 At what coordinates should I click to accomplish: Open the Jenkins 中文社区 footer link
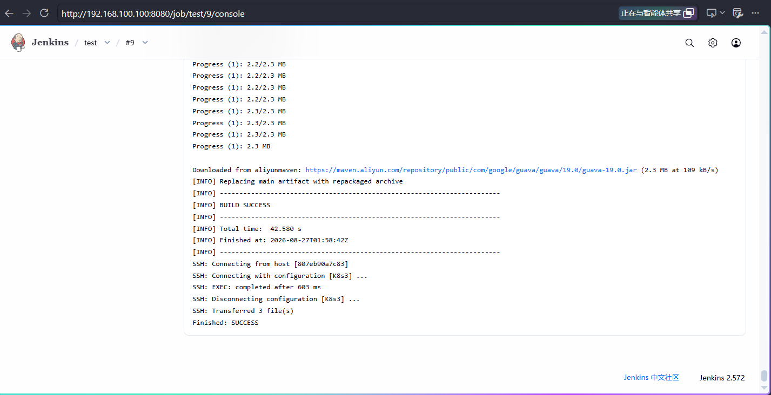651,378
